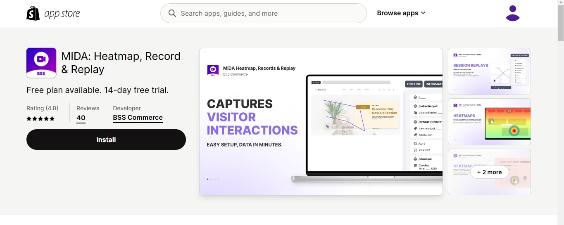The height and width of the screenshot is (225, 564).
Task: Click the five star rating icons
Action: (40, 118)
